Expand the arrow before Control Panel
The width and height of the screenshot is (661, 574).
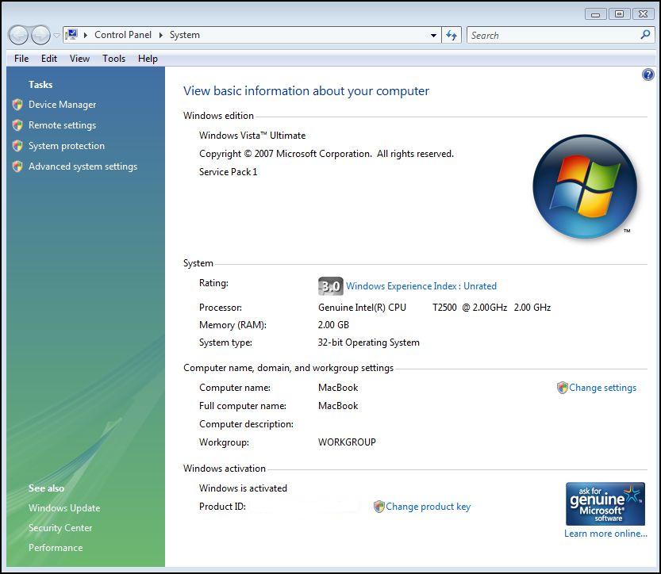pos(86,35)
